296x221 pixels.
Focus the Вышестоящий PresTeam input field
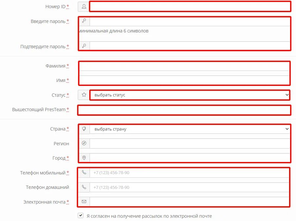[184, 110]
